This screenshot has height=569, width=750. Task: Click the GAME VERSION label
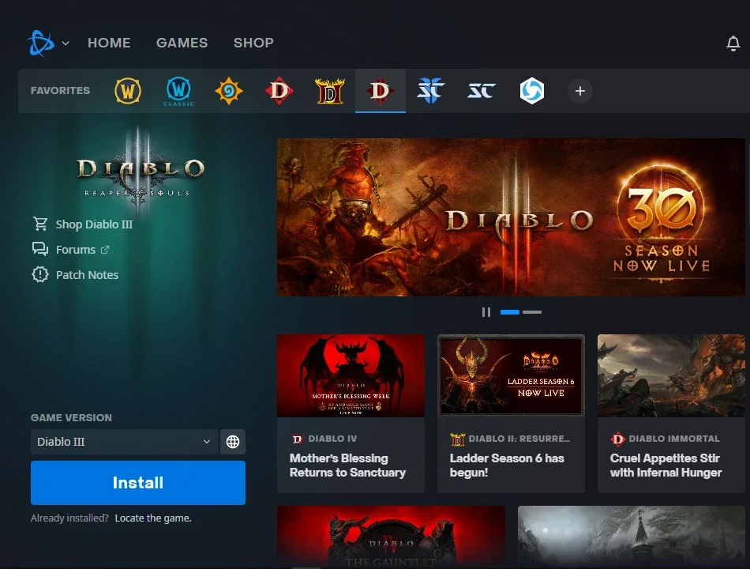tap(71, 417)
